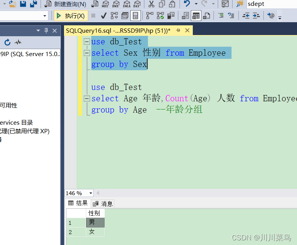
Task: Uncomment the selected lines
Action: [x=231, y=16]
